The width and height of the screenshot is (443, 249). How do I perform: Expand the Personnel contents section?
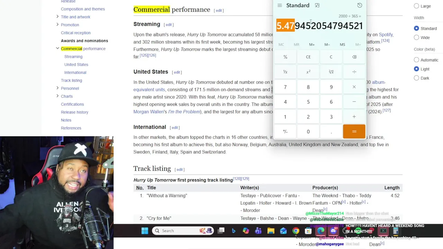(57, 88)
